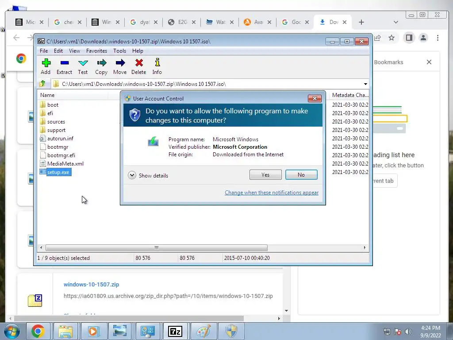Click the windows-10-1507.zip file icon in Chrome
The height and width of the screenshot is (340, 453).
tap(35, 301)
